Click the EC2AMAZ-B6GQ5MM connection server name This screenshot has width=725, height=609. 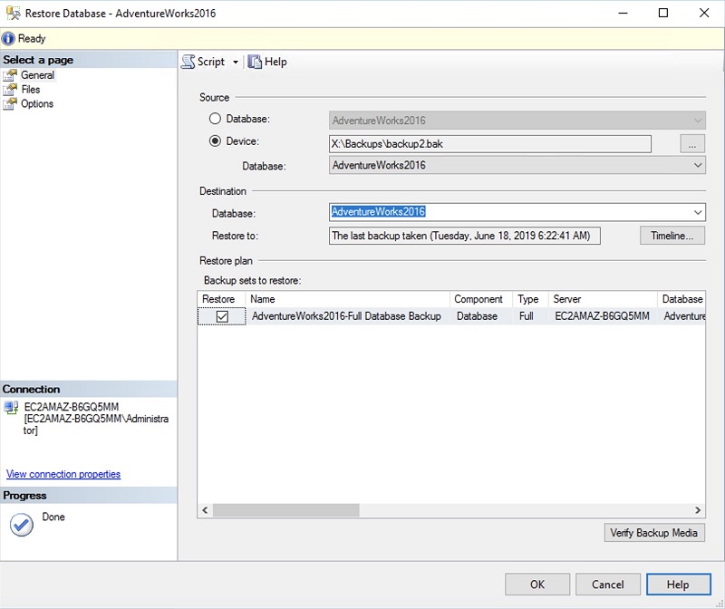[72, 407]
